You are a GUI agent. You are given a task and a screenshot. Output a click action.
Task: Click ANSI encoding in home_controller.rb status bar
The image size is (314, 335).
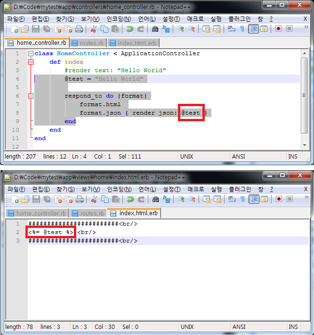(x=239, y=157)
